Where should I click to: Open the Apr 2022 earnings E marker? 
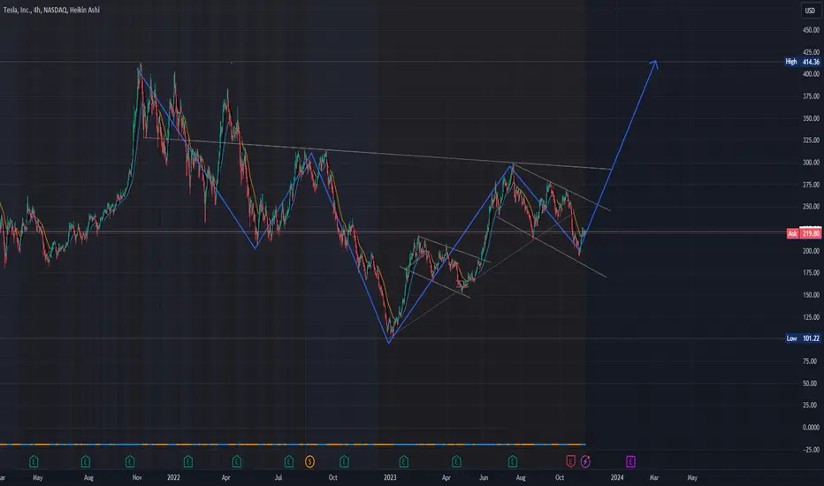click(236, 462)
